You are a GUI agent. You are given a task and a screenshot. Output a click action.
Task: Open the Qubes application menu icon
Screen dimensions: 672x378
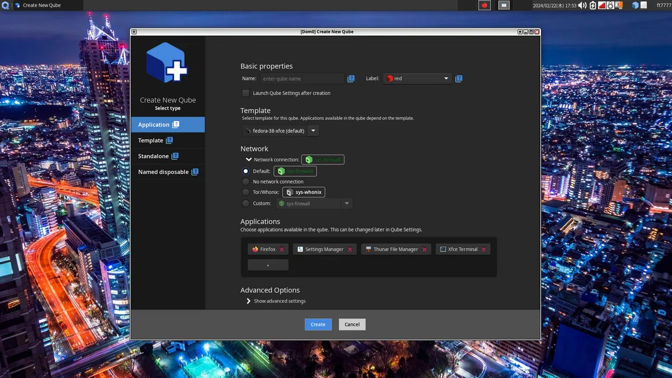coord(4,5)
